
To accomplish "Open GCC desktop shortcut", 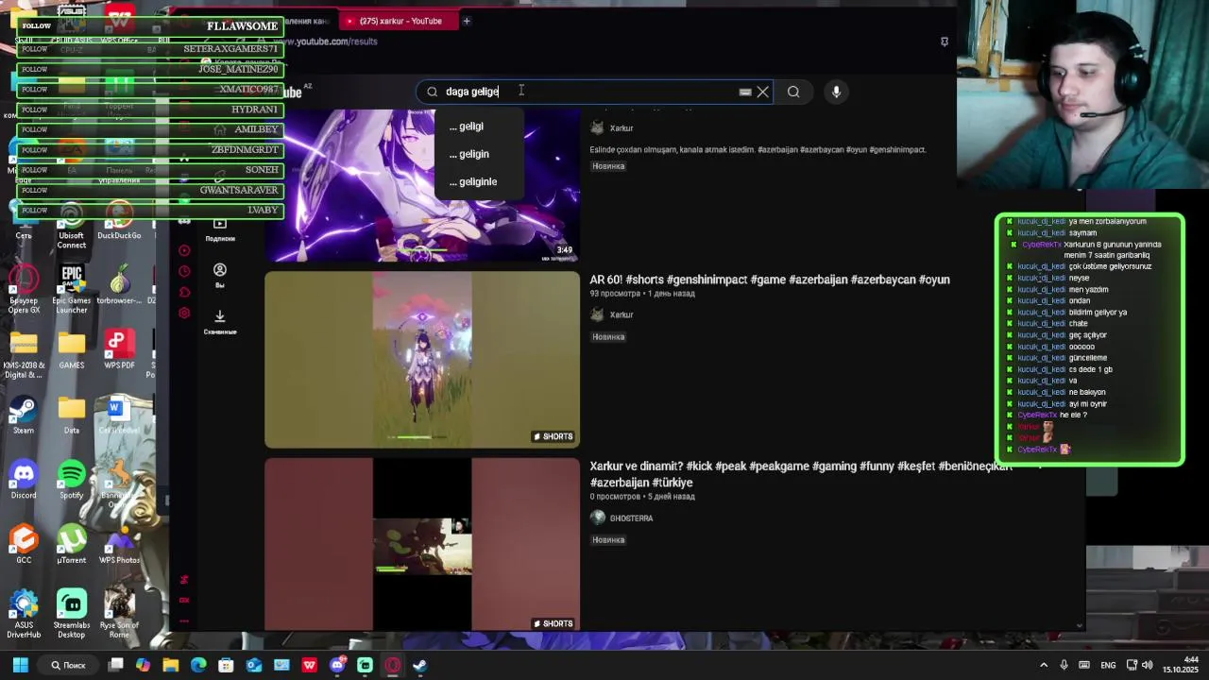I will 24,545.
